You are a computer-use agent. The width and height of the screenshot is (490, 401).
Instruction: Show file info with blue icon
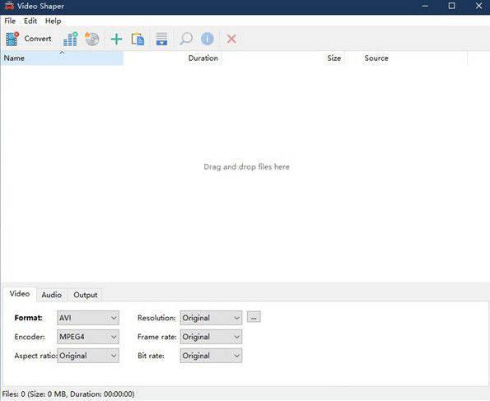point(208,39)
